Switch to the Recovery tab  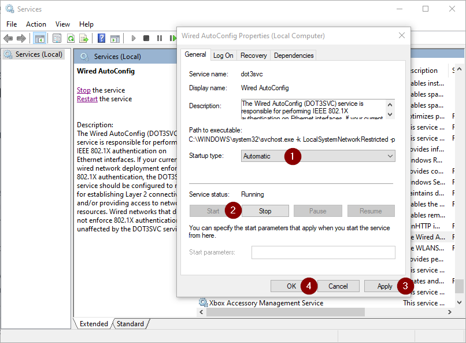tap(253, 56)
